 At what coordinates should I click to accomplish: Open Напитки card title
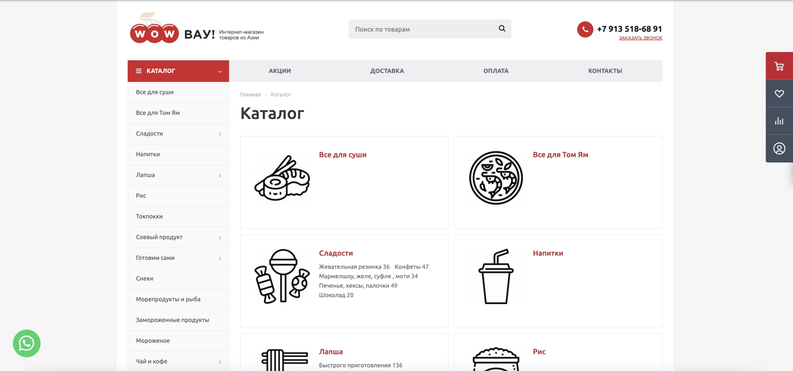(x=548, y=253)
